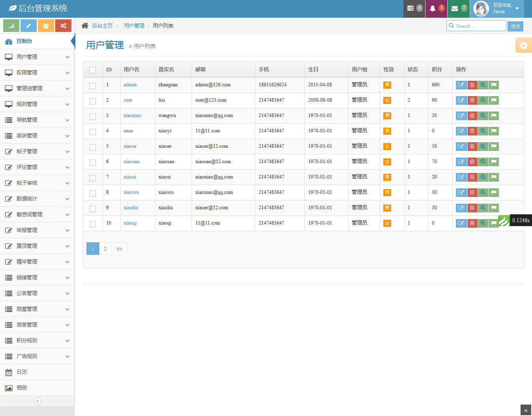This screenshot has height=416, width=532.
Task: Click the green flag icon for xiaoer row
Action: (494, 147)
